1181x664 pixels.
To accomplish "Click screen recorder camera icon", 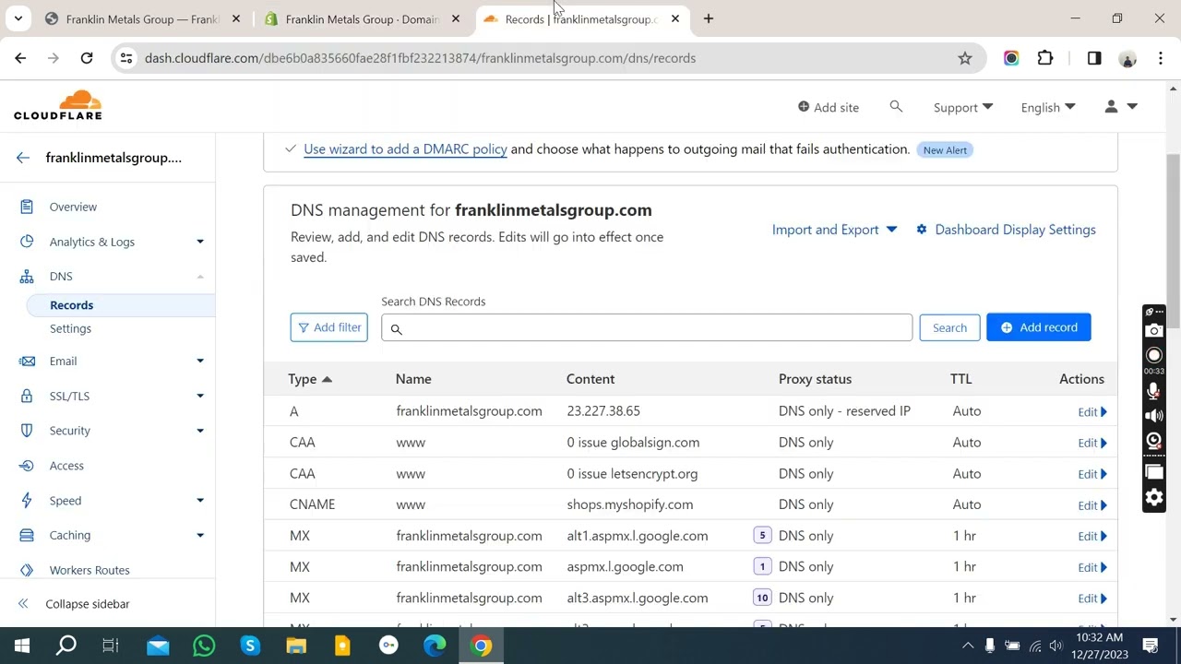I will coord(1153,330).
